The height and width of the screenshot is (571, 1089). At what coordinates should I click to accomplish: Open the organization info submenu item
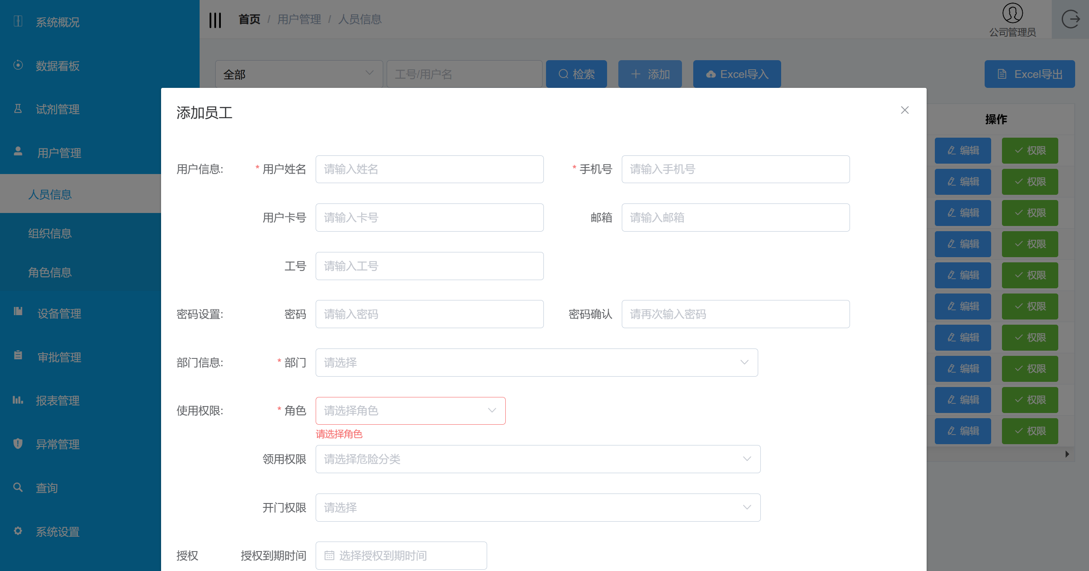point(50,234)
